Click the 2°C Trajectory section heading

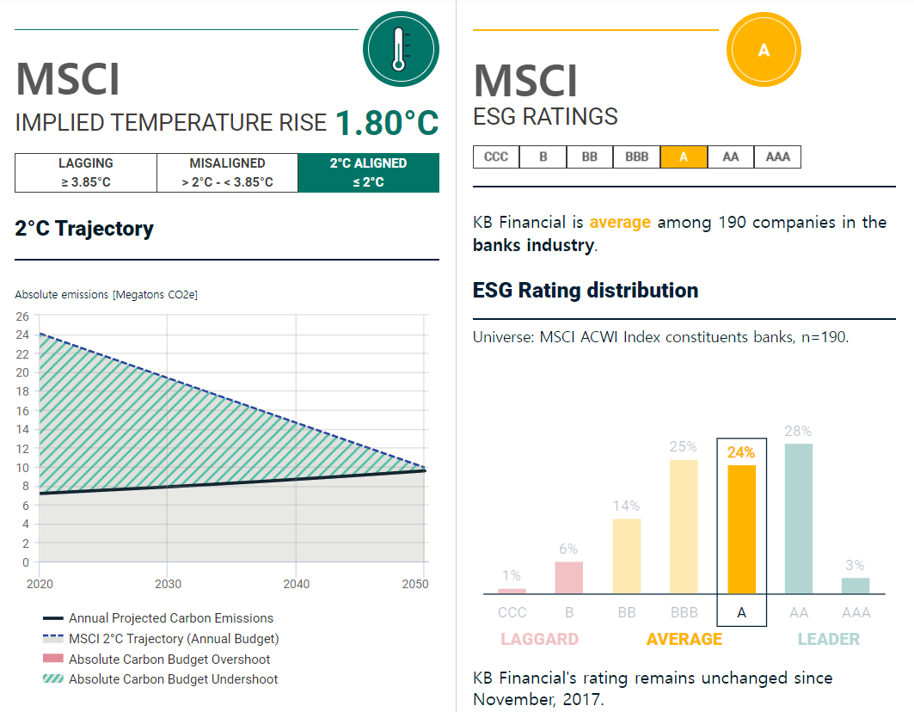[84, 229]
